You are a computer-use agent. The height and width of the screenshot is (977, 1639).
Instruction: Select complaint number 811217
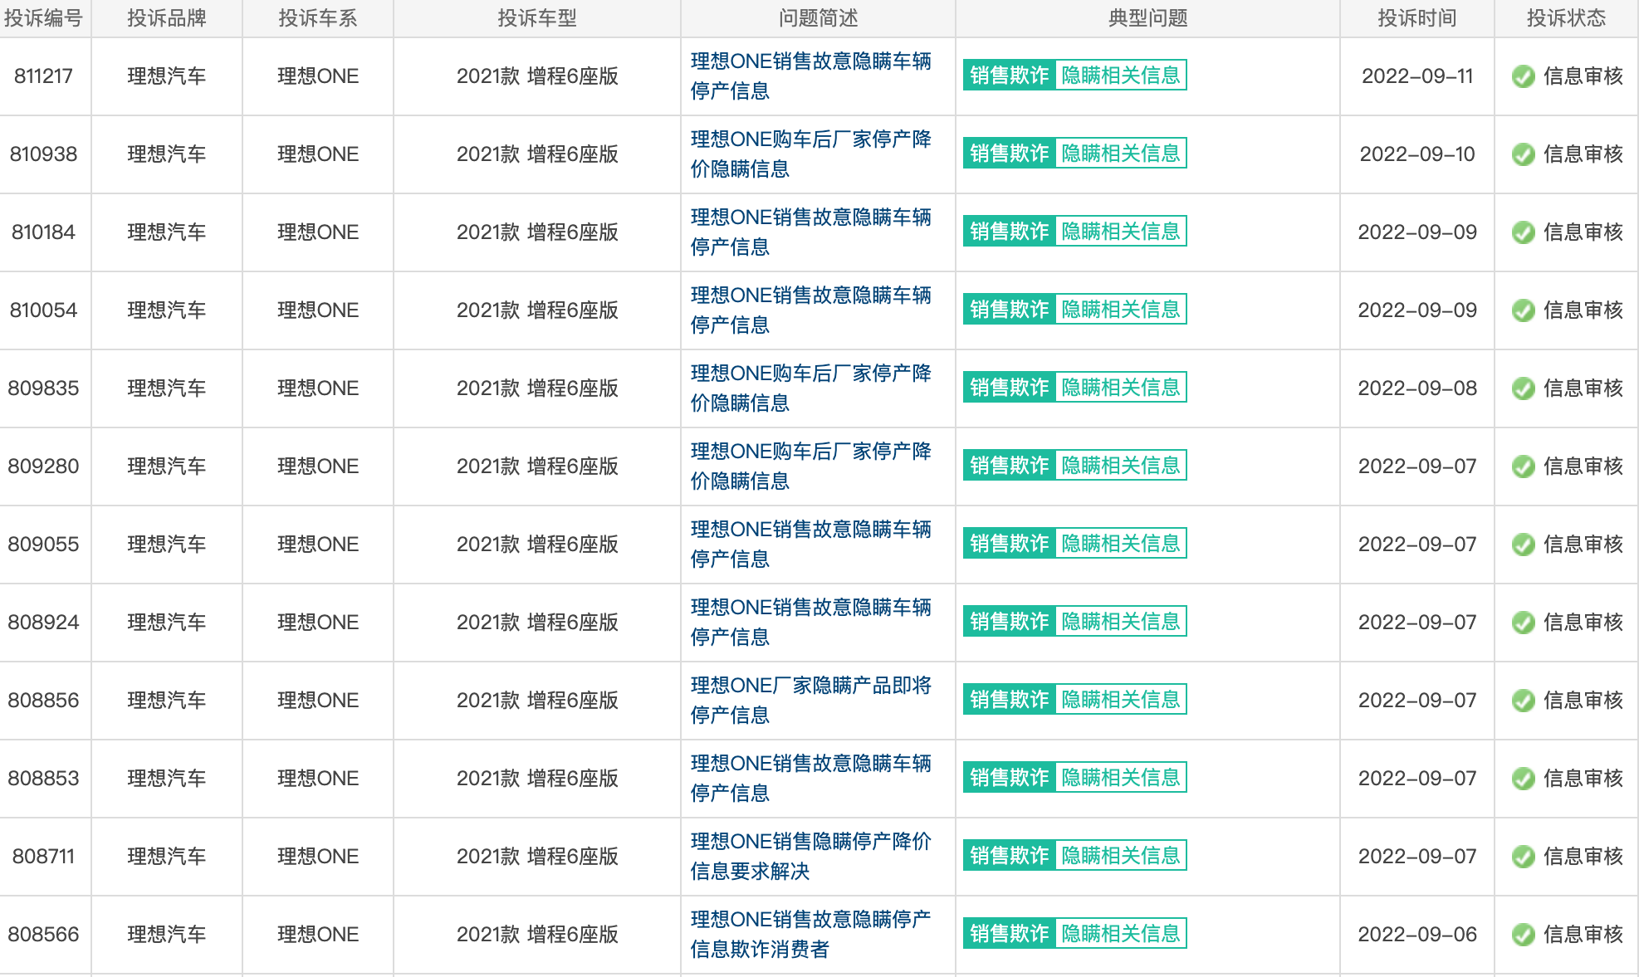[x=43, y=76]
